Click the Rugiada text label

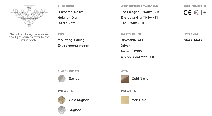tap(75, 110)
